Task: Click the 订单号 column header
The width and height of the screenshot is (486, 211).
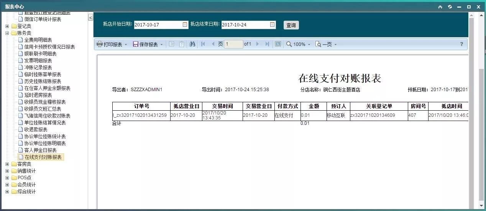Action: (x=141, y=106)
